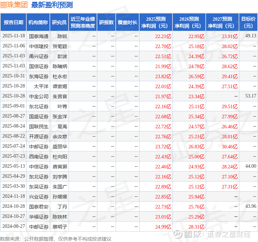Select the 中信证券 institution cell
Viewport: 258px width, 242px height.
point(39,167)
